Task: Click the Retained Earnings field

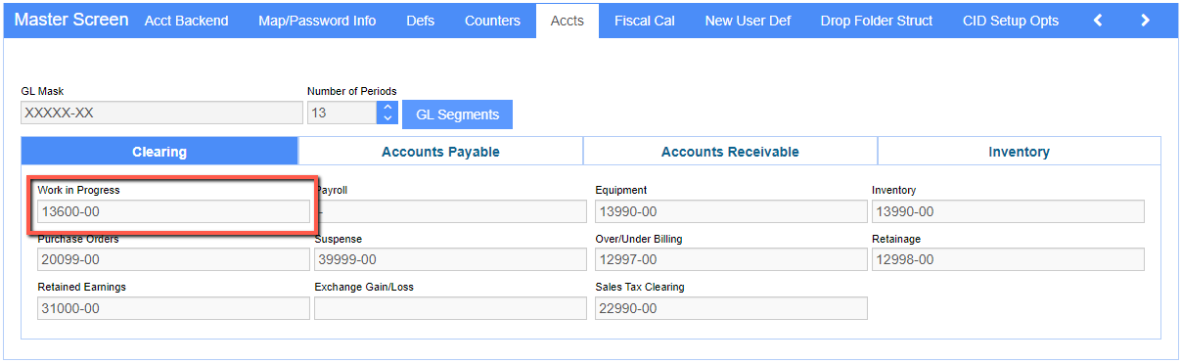Action: tap(173, 308)
